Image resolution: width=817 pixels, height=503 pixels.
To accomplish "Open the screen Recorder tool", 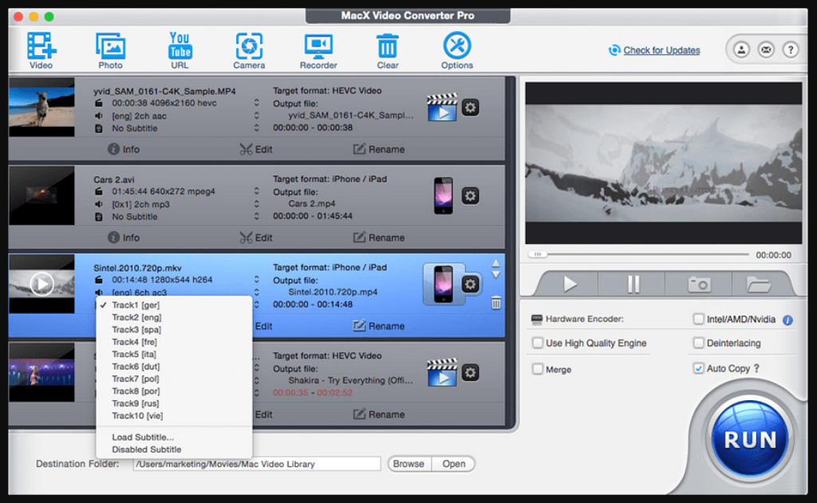I will (x=318, y=50).
